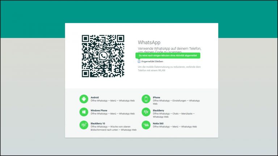This screenshot has height=156, width=278.
Task: Click the Windows Phone logo icon
Action: (84, 112)
